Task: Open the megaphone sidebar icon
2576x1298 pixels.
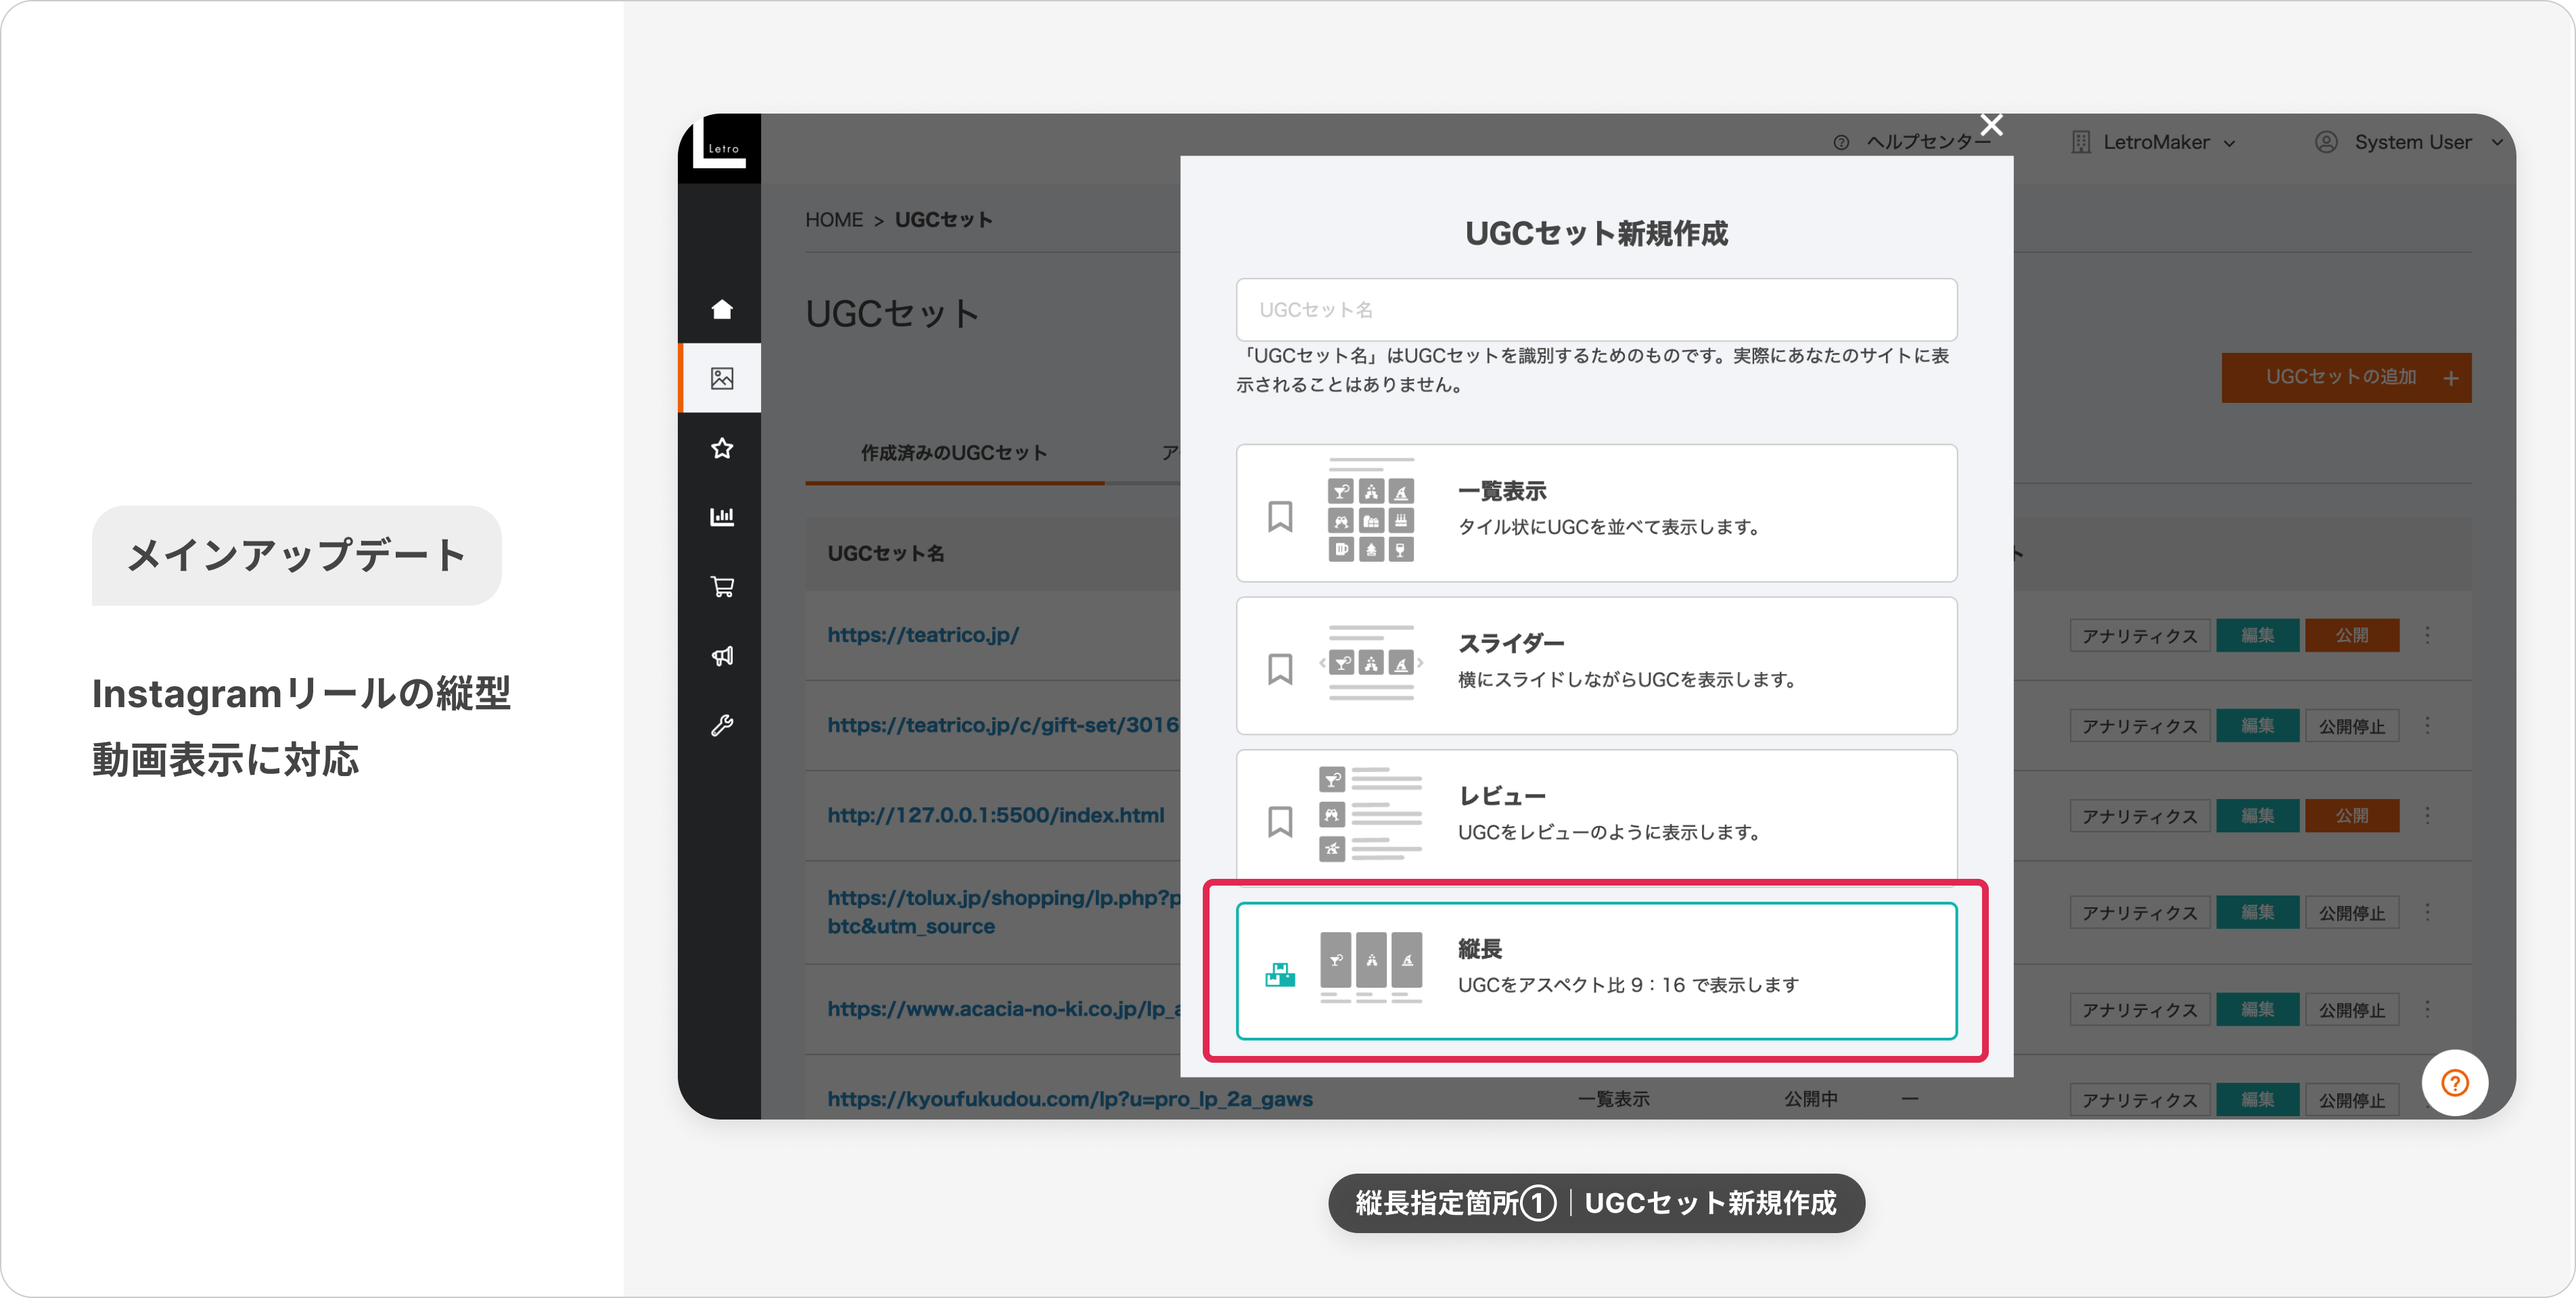Action: (721, 656)
